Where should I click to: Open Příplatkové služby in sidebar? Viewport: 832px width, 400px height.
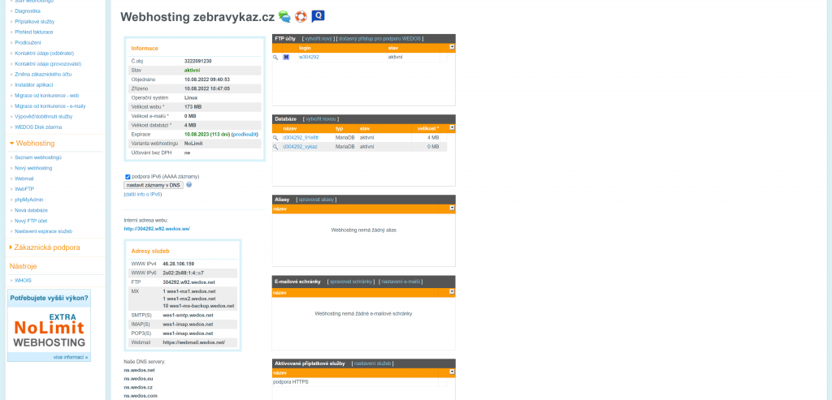pyautogui.click(x=34, y=22)
